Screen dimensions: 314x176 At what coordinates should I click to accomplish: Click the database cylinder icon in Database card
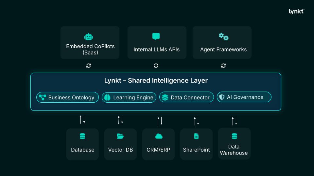tap(82, 136)
